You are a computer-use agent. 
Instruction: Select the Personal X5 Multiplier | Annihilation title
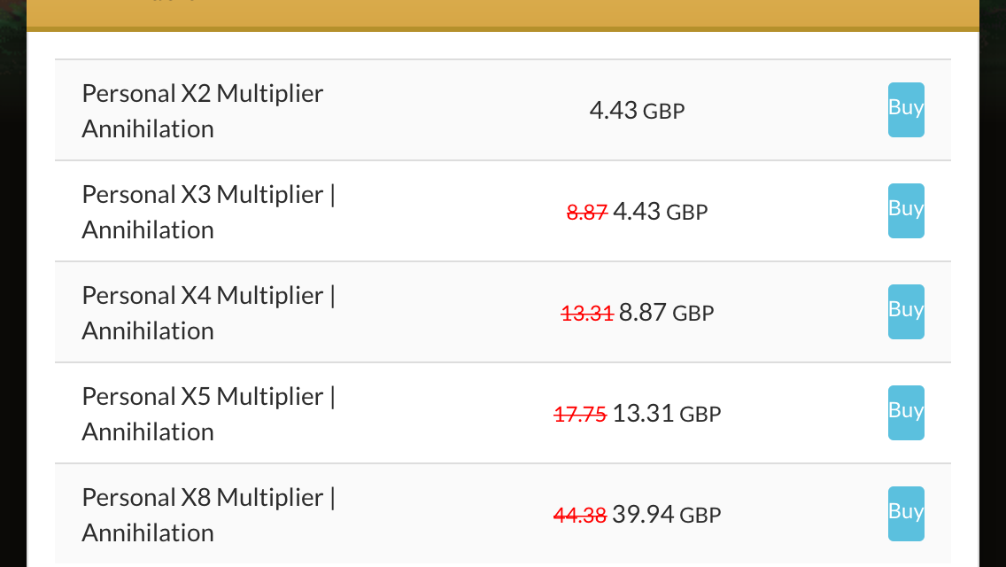tap(208, 414)
